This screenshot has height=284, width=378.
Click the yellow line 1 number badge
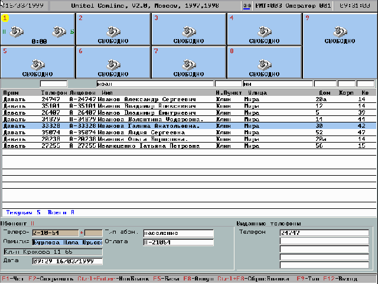5,18
